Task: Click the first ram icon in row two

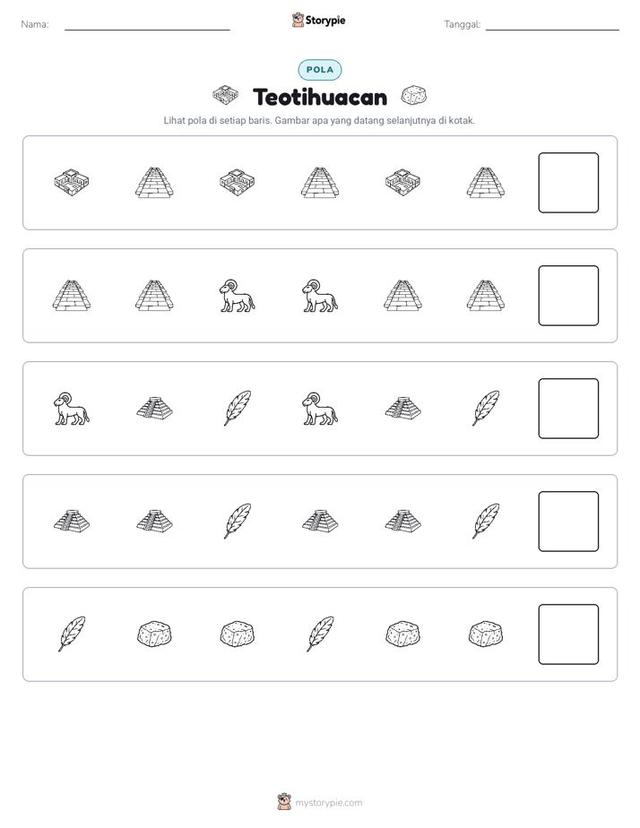Action: 238,296
